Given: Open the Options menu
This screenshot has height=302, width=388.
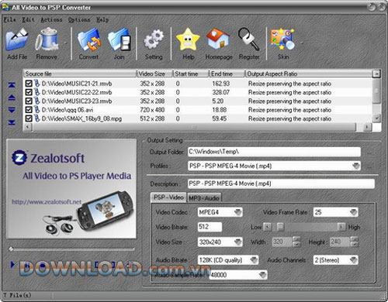Looking at the screenshot, I should [79, 19].
